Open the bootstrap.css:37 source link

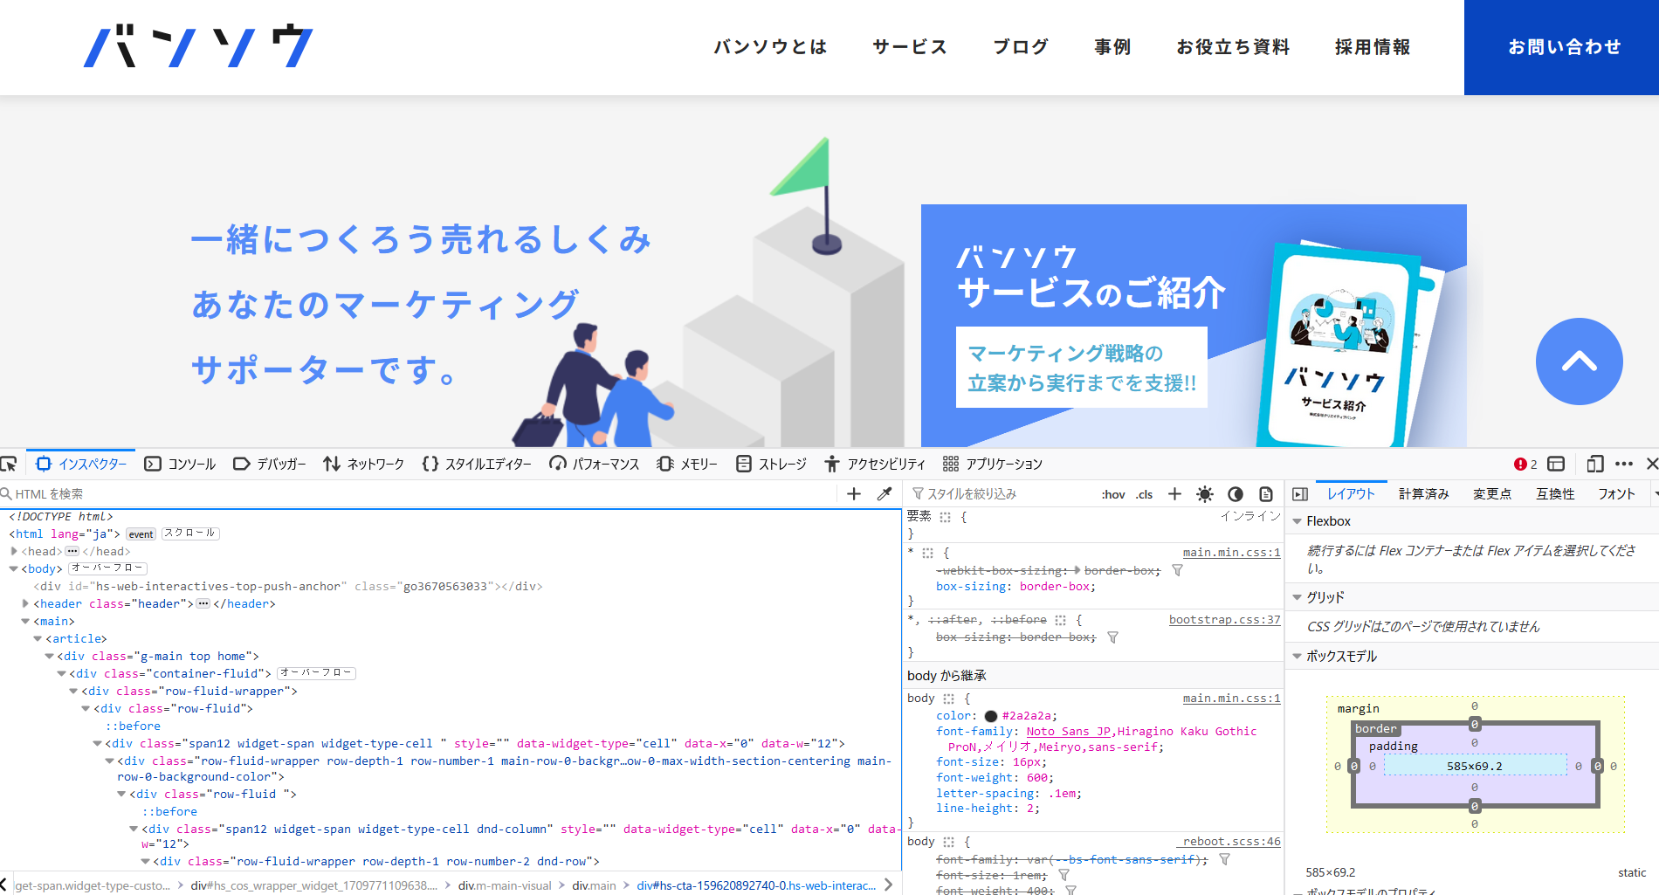tap(1224, 620)
